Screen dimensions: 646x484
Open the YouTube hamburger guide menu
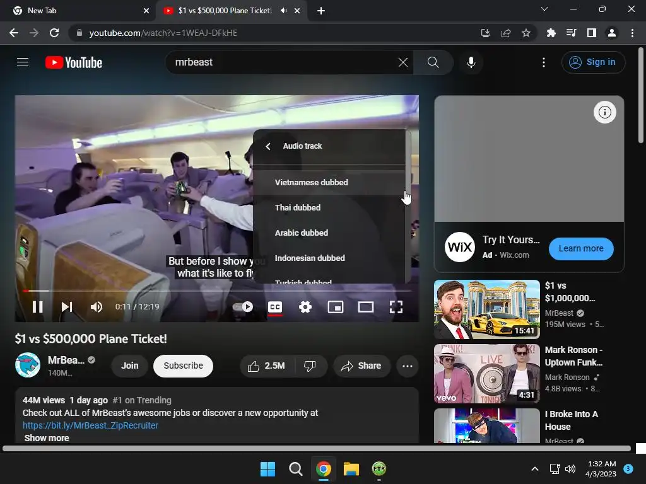point(23,62)
